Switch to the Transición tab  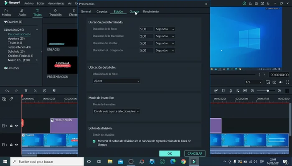pos(55,13)
